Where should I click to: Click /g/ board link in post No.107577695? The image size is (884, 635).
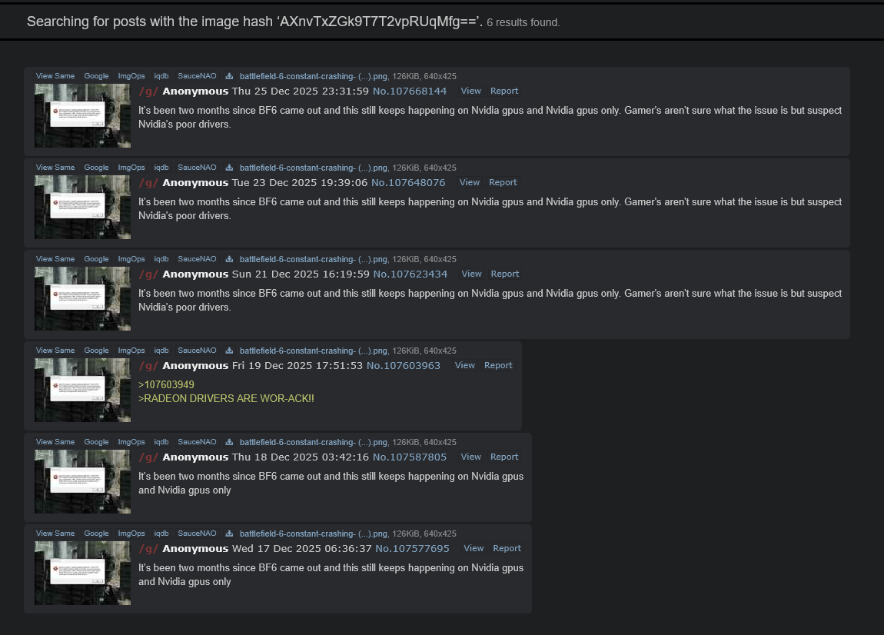coord(148,549)
